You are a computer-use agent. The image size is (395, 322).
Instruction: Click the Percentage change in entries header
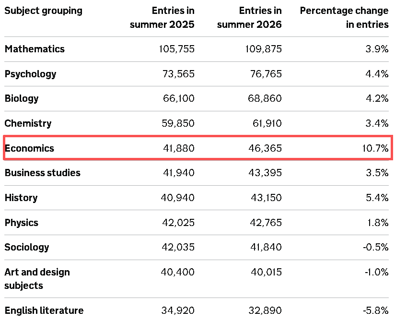344,18
